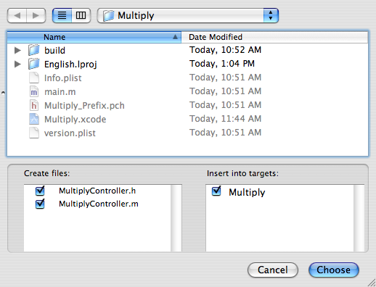Click the Info.plist file name
376x287 pixels.
click(x=63, y=78)
